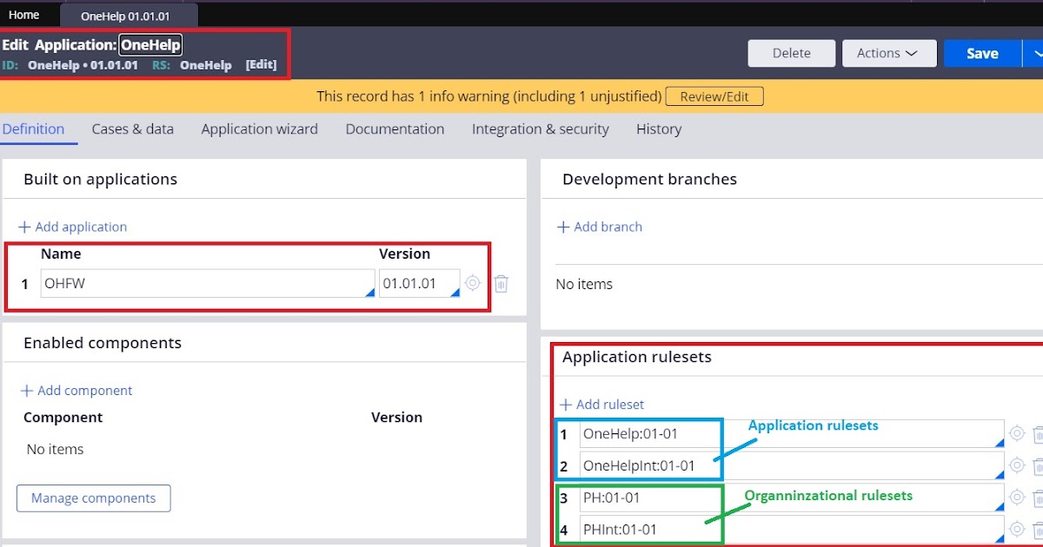1043x547 pixels.
Task: Switch to the Cases & data tab
Action: click(132, 129)
